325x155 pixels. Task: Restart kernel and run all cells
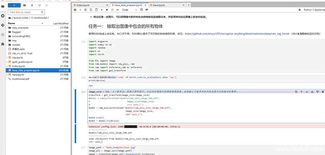pyautogui.click(x=118, y=10)
